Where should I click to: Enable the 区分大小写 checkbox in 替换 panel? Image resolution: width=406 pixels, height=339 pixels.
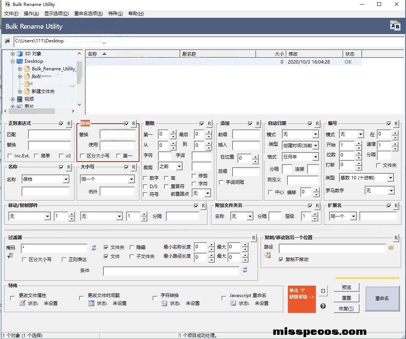coord(82,156)
